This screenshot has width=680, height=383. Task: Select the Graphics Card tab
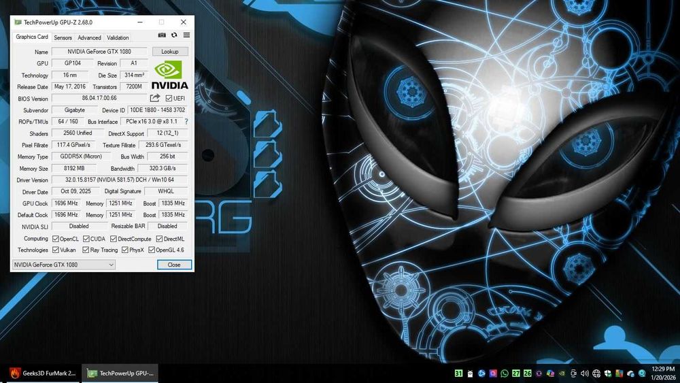pyautogui.click(x=32, y=37)
